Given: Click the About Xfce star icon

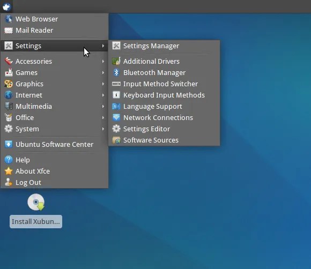Looking at the screenshot, I should [x=9, y=171].
